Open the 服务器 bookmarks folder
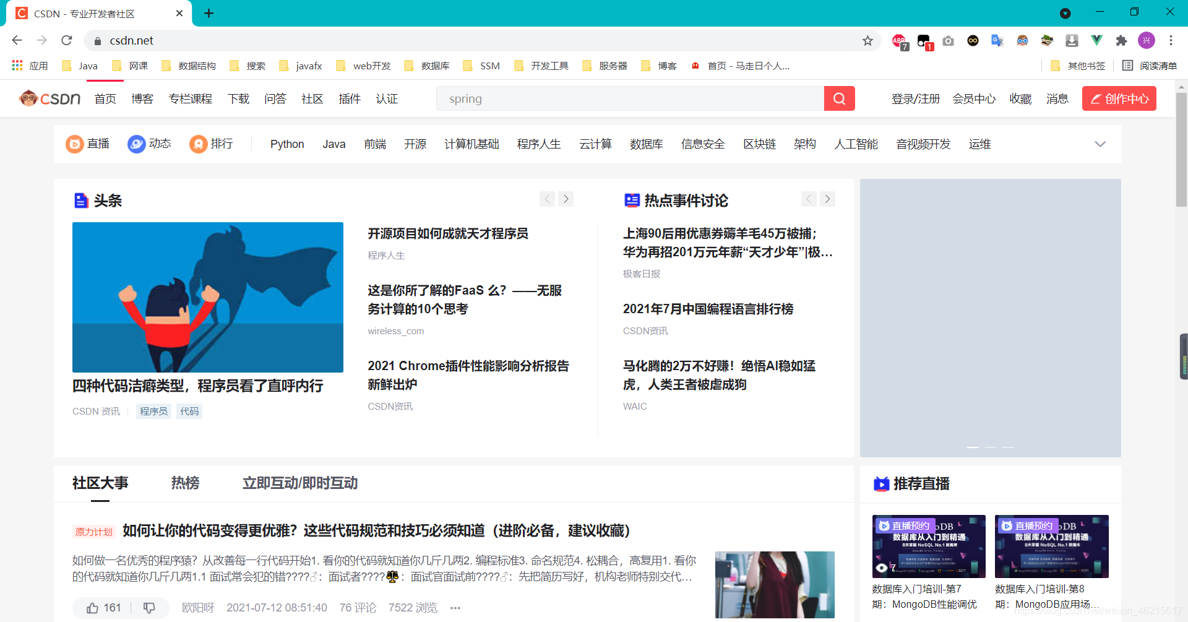The image size is (1188, 622). 605,66
